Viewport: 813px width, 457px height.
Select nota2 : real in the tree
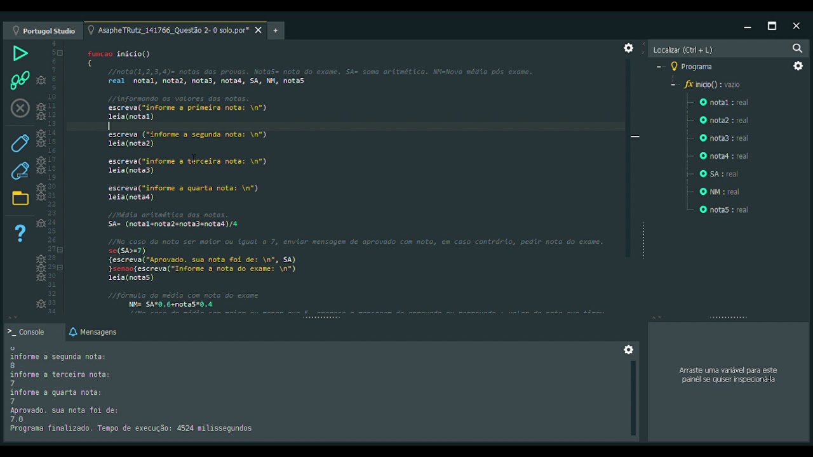pos(729,120)
